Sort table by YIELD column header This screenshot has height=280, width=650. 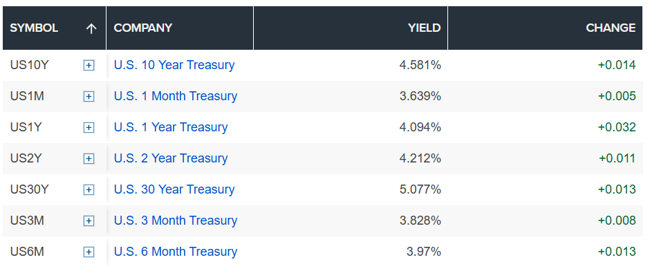[x=425, y=28]
